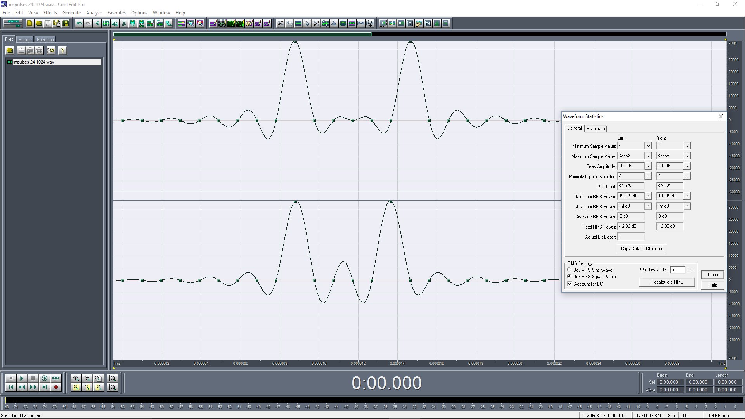
Task: Select impulses 24-1024.wav in file list
Action: tap(54, 62)
